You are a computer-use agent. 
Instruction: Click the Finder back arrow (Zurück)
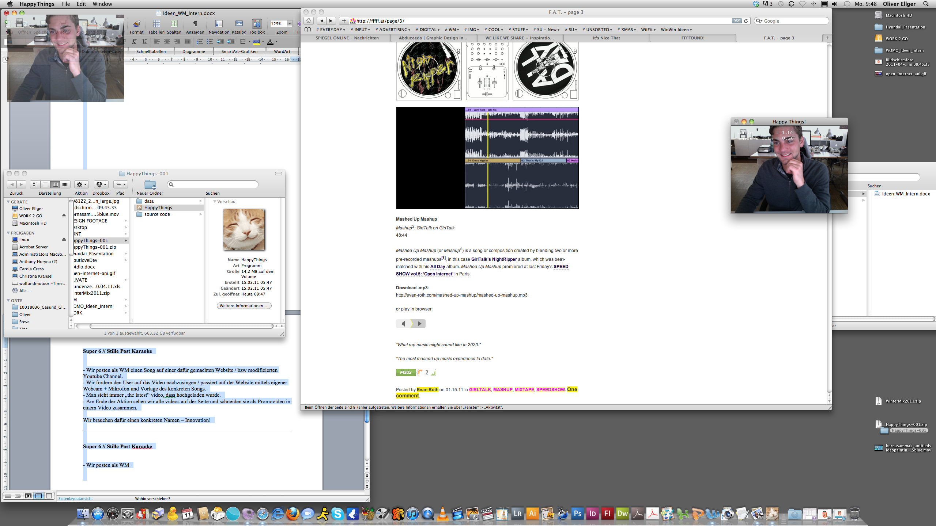pos(12,184)
